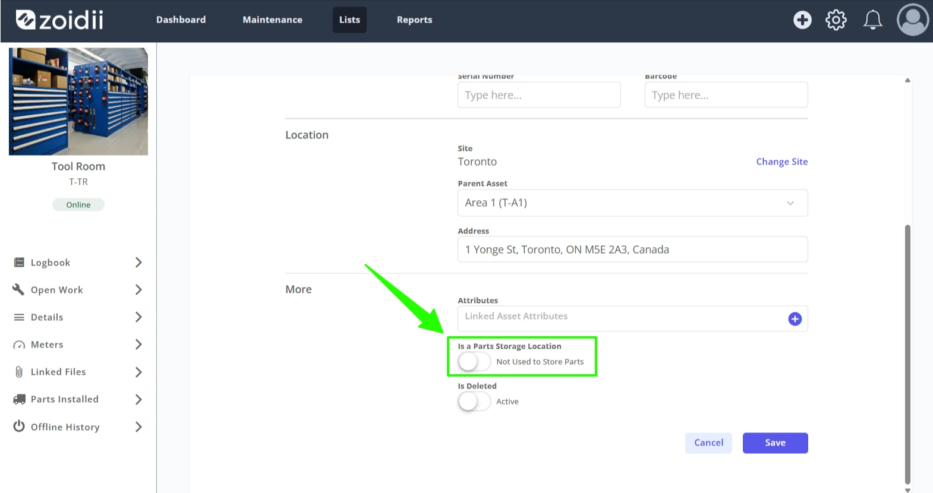Click the Logbook book icon

click(19, 263)
